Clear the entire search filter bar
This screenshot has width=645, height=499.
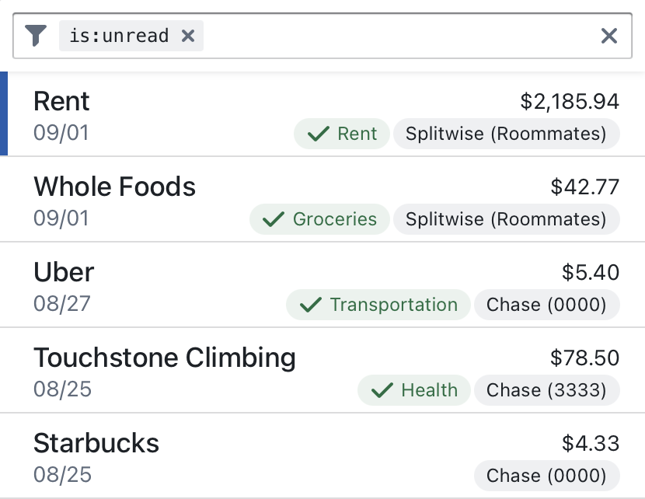click(x=609, y=36)
